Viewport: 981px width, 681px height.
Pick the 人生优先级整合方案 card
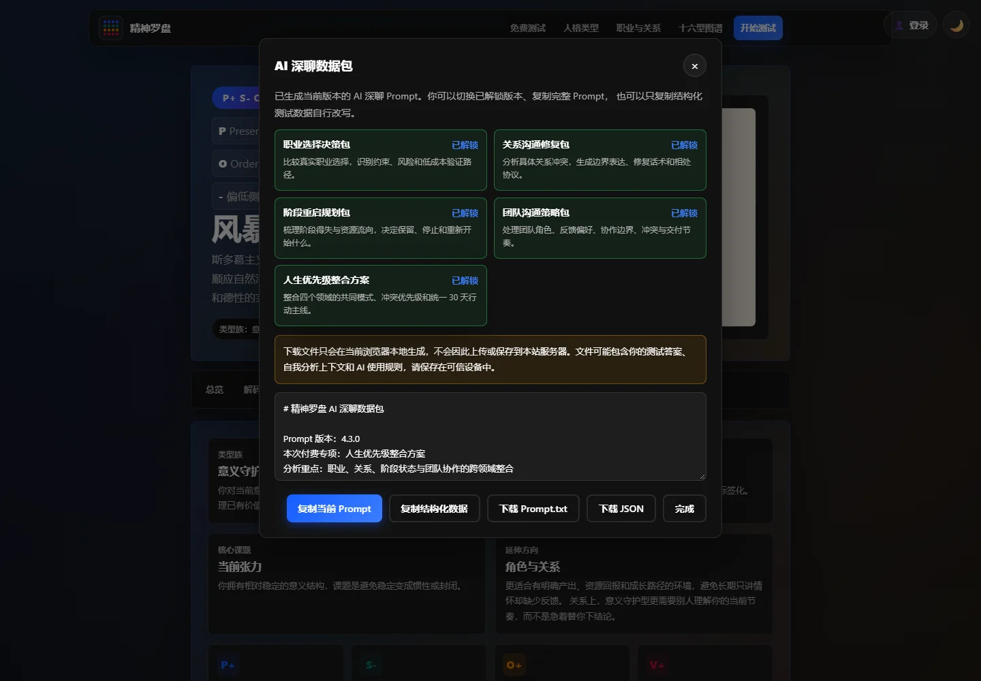381,296
